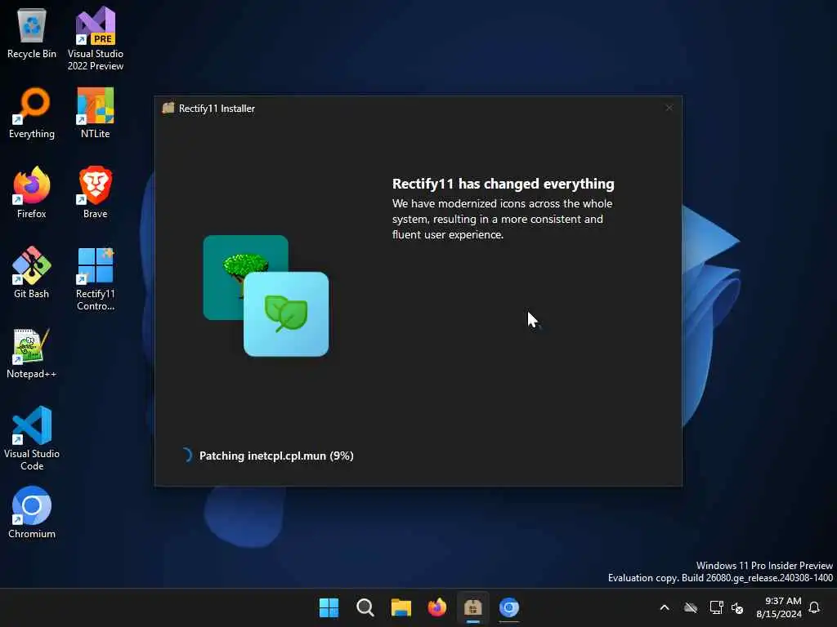Open taskbar Search
Image resolution: width=837 pixels, height=627 pixels.
[x=365, y=607]
